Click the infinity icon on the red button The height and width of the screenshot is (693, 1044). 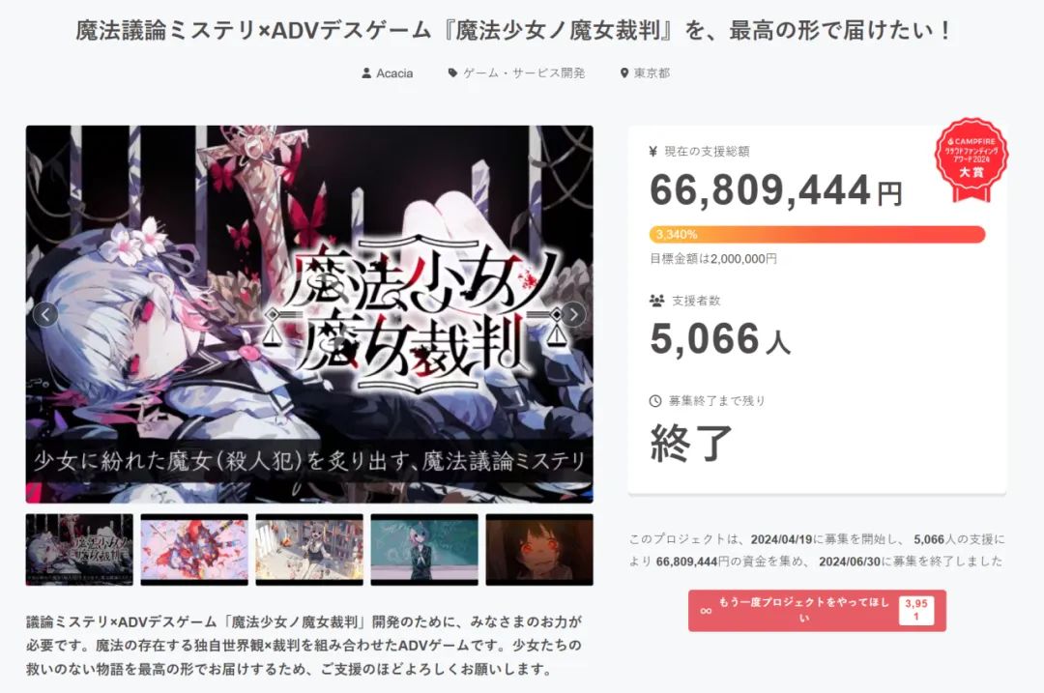pyautogui.click(x=706, y=611)
